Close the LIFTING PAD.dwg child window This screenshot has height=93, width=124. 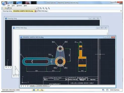pos(106,28)
